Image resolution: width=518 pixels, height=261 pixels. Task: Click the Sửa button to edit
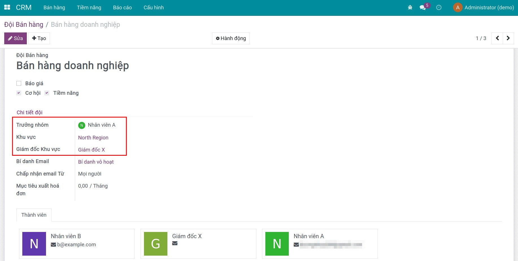(x=15, y=38)
